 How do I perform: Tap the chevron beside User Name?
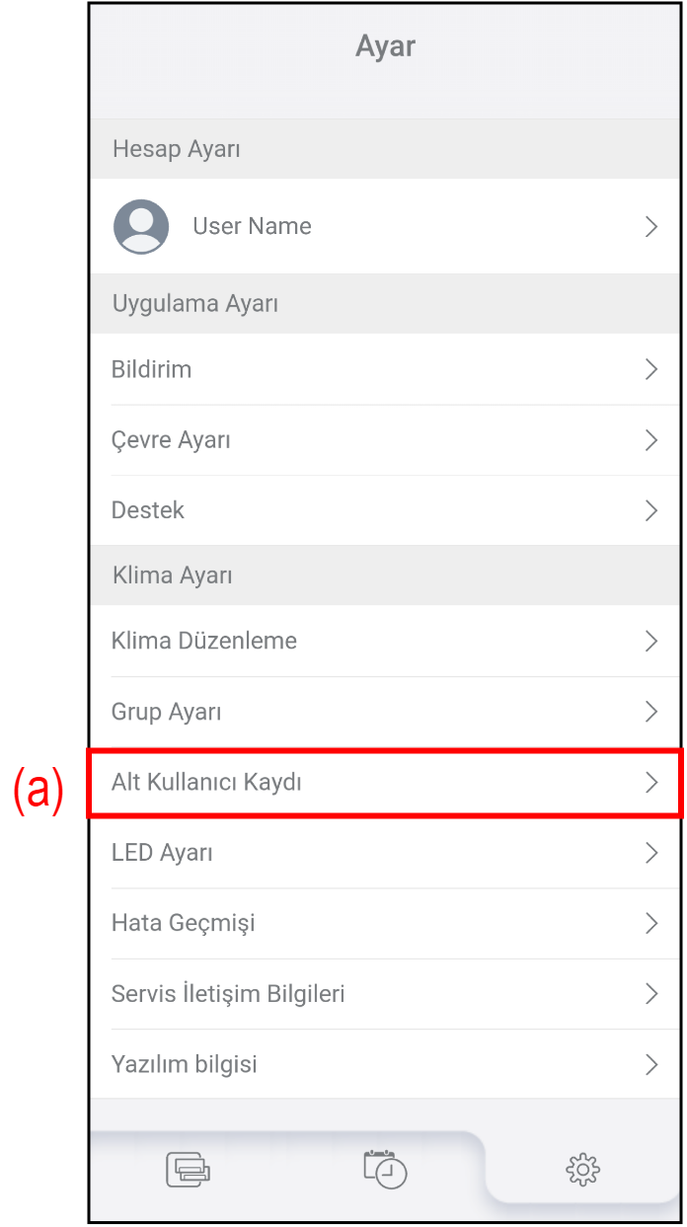pos(650,227)
